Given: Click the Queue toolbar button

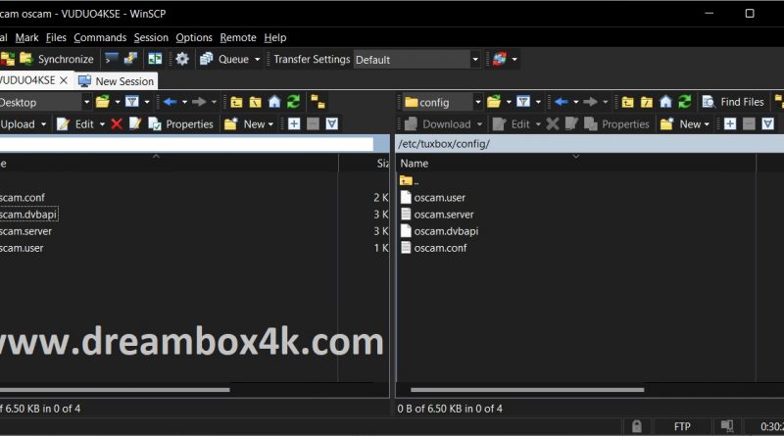Looking at the screenshot, I should 224,59.
